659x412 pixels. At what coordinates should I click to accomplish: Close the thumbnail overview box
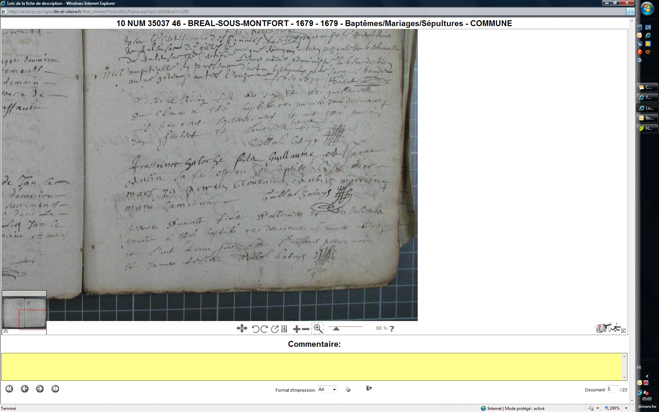tap(5, 331)
